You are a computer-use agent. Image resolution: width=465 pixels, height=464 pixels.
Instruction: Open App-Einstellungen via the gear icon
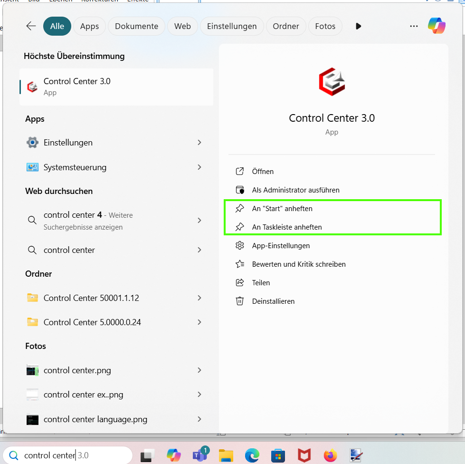[240, 245]
